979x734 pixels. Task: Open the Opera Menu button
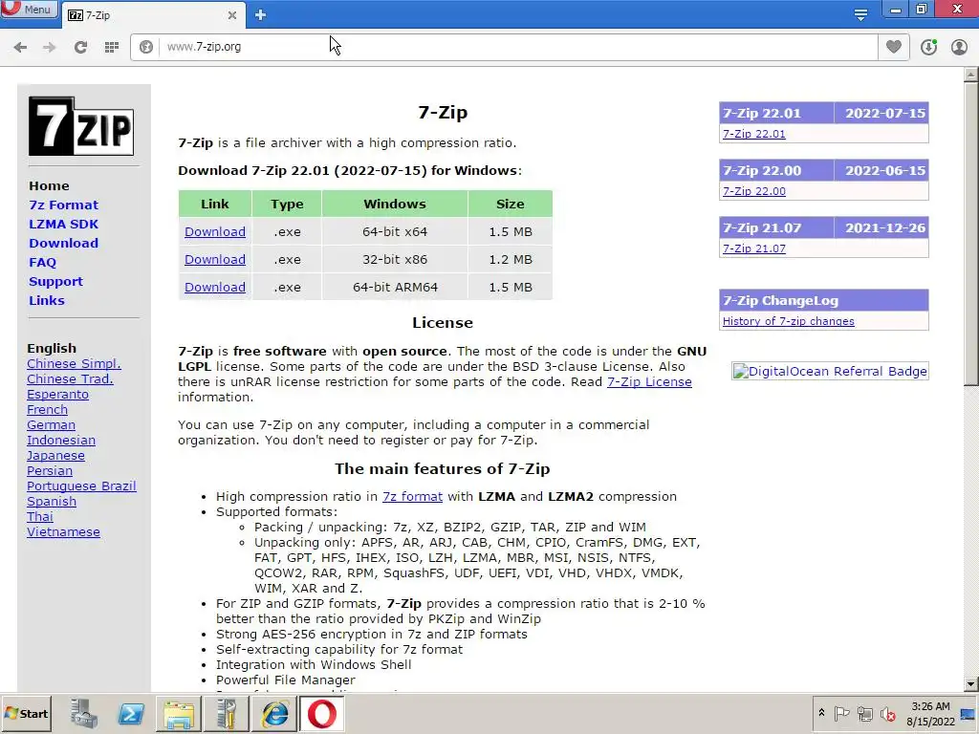[29, 10]
